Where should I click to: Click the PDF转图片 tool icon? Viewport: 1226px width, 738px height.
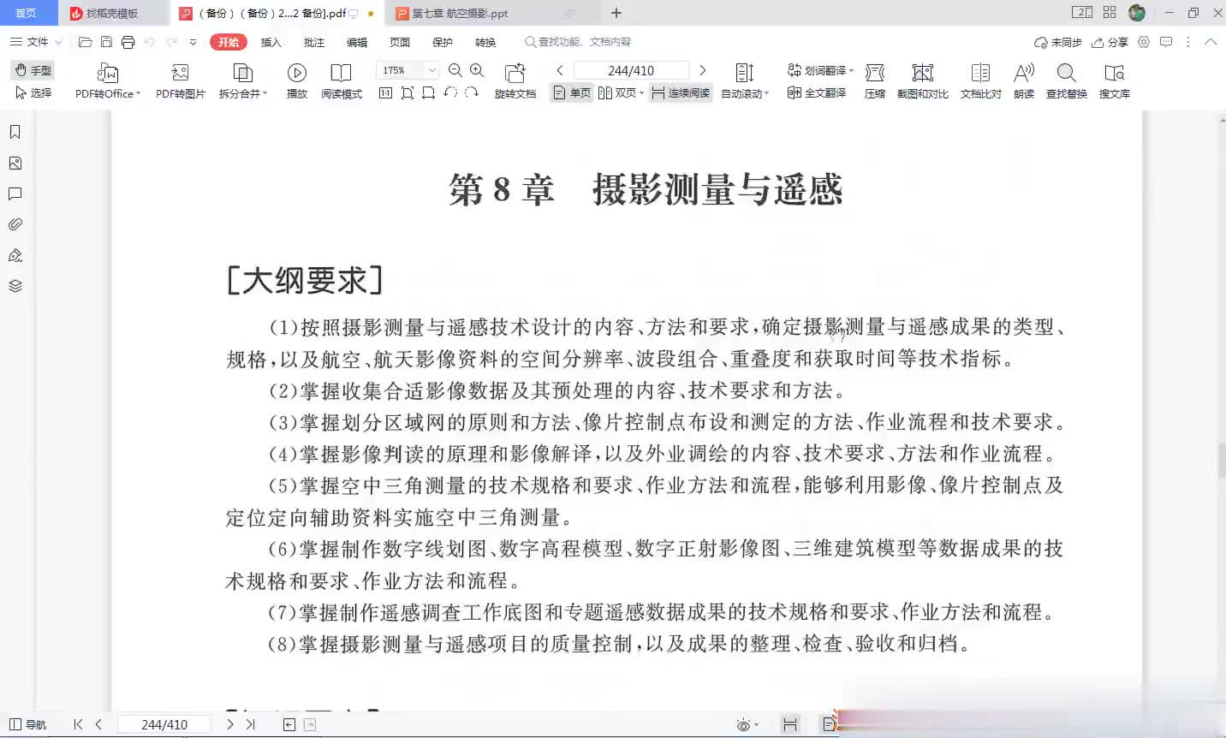coord(180,74)
